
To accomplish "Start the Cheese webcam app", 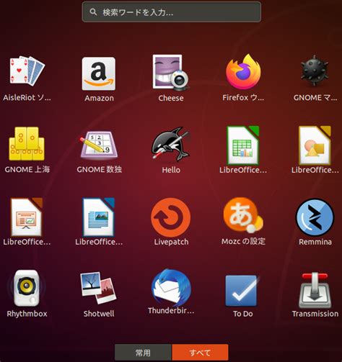I will coord(171,73).
